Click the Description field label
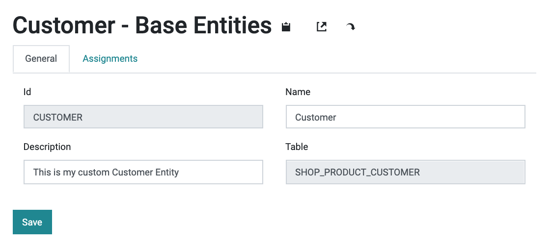This screenshot has height=249, width=551. point(47,147)
